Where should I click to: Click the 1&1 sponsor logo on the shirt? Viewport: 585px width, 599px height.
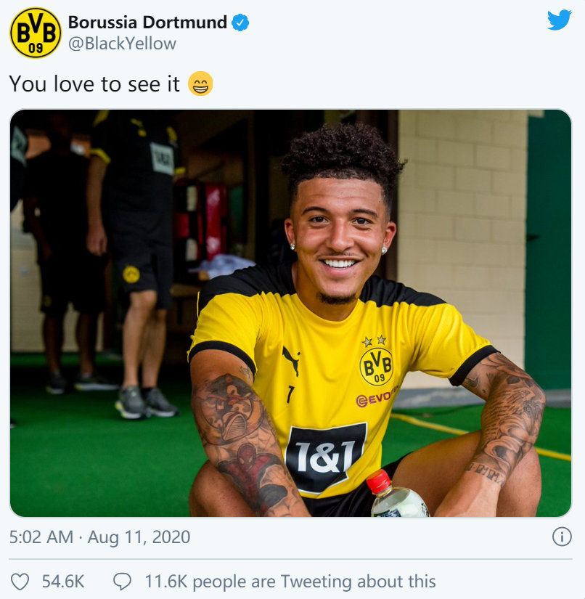(326, 457)
